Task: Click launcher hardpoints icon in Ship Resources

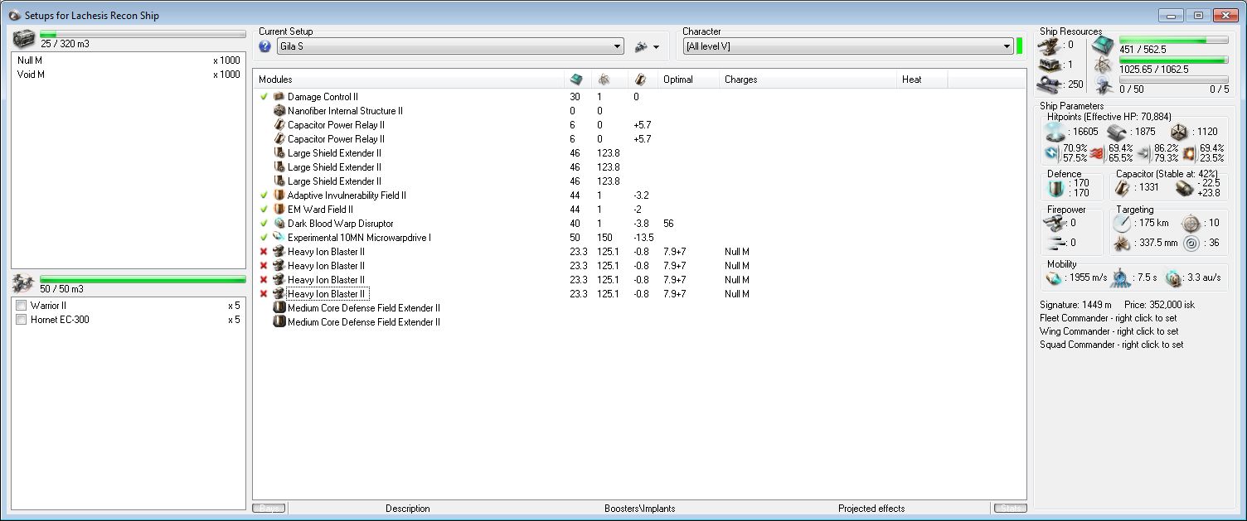Action: click(x=1050, y=65)
